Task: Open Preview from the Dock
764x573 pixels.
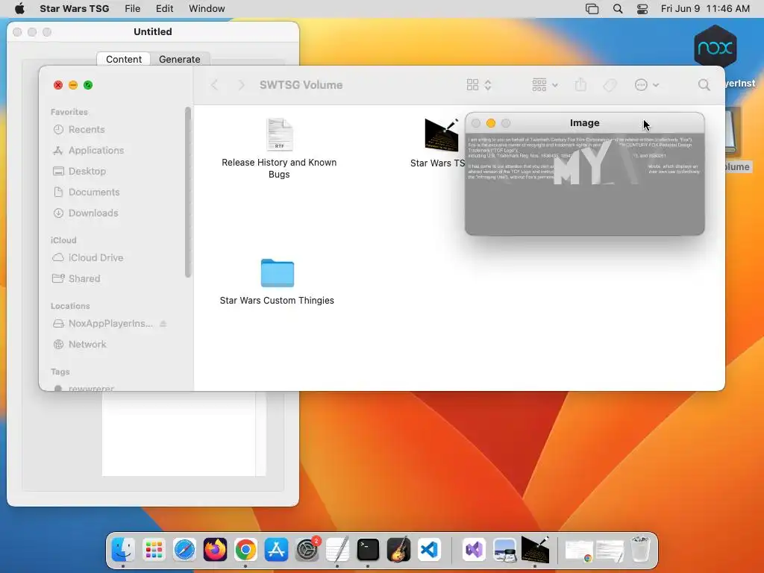Action: tap(505, 550)
